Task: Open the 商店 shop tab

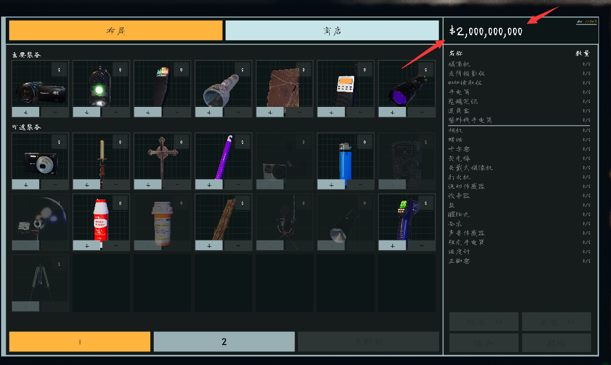Action: [332, 31]
